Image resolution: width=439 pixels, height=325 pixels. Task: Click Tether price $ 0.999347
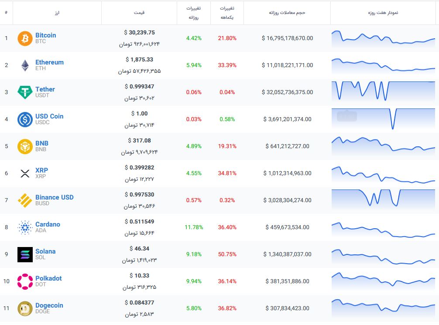click(140, 87)
